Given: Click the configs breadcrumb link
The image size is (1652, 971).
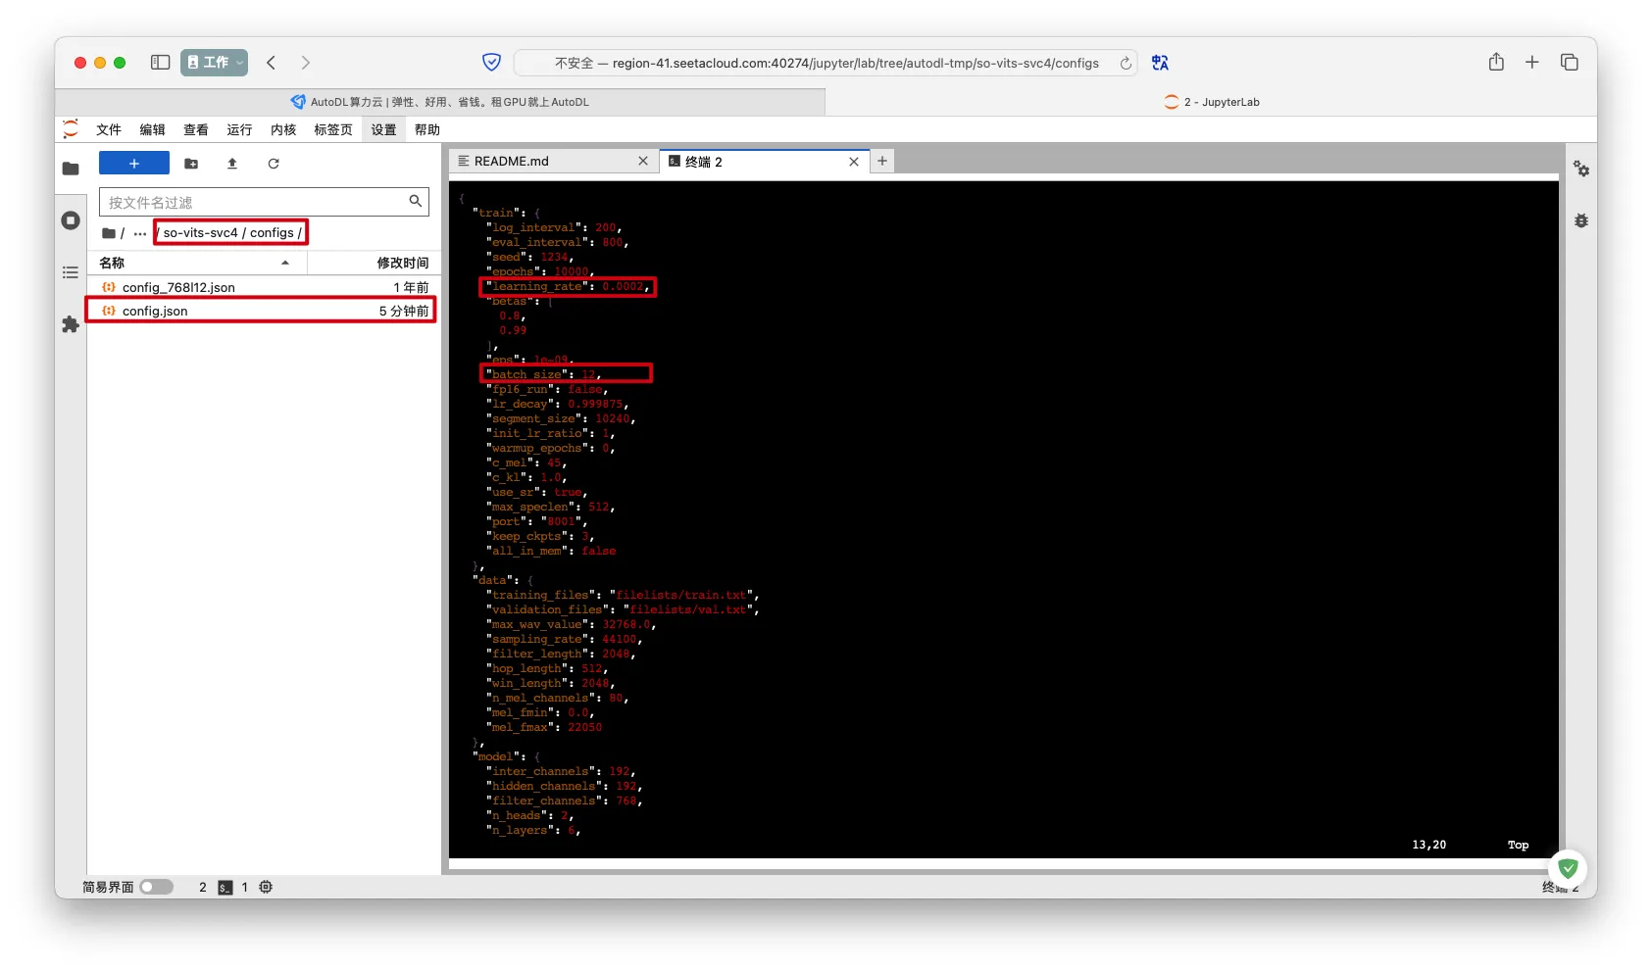Looking at the screenshot, I should [272, 233].
